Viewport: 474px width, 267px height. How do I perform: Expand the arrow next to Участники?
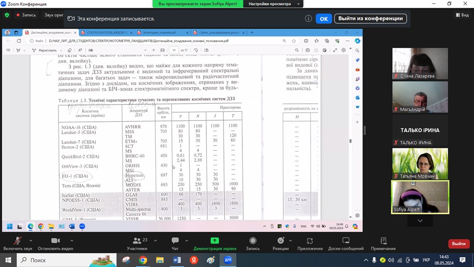point(155,241)
